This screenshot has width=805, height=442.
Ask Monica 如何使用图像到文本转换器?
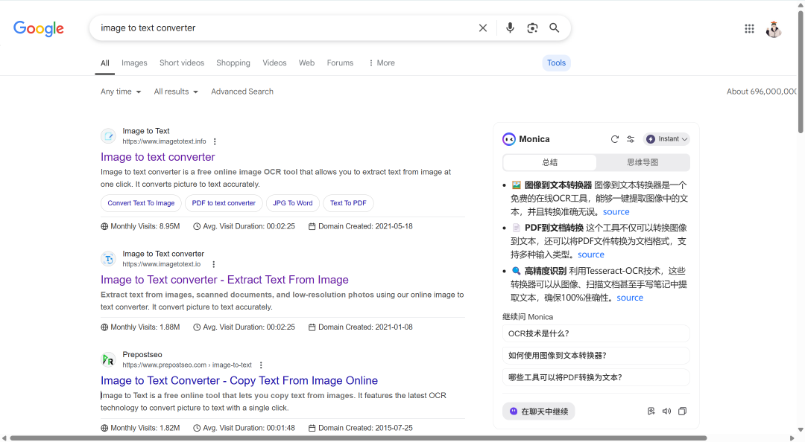click(596, 356)
